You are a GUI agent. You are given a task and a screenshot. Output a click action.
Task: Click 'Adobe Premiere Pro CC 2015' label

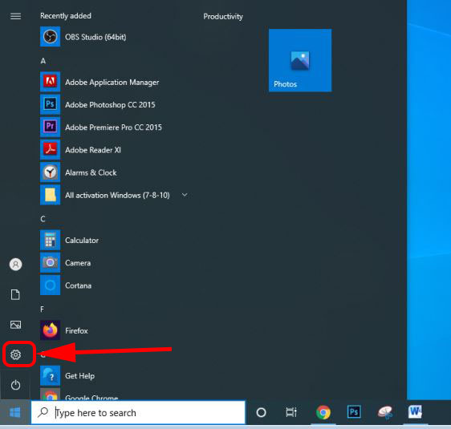pos(113,127)
